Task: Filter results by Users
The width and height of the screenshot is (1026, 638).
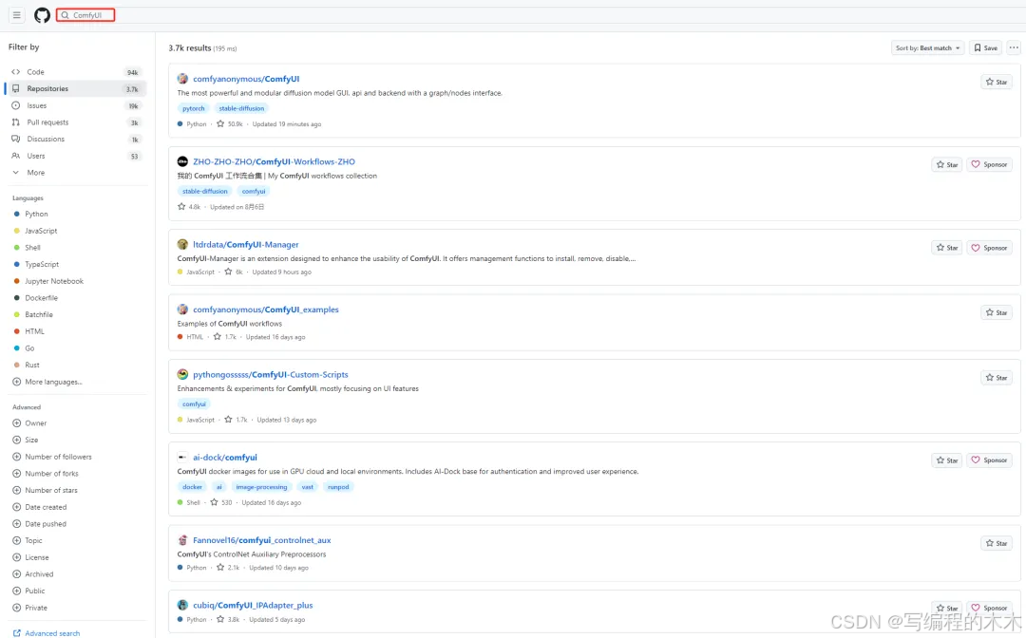Action: click(75, 156)
